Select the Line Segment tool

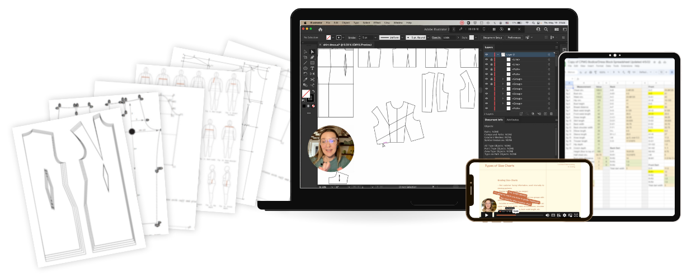coord(305,63)
